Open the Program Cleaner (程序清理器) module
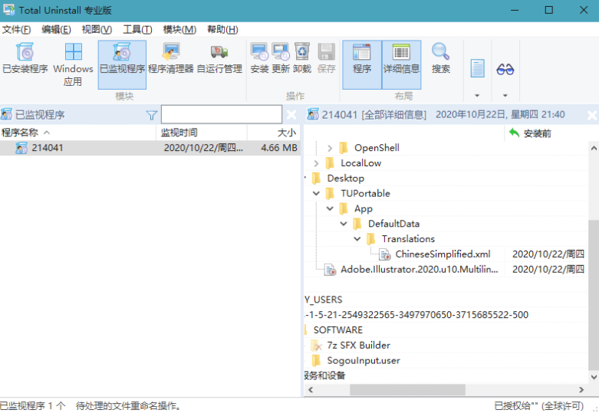The height and width of the screenshot is (413, 599). pos(171,58)
